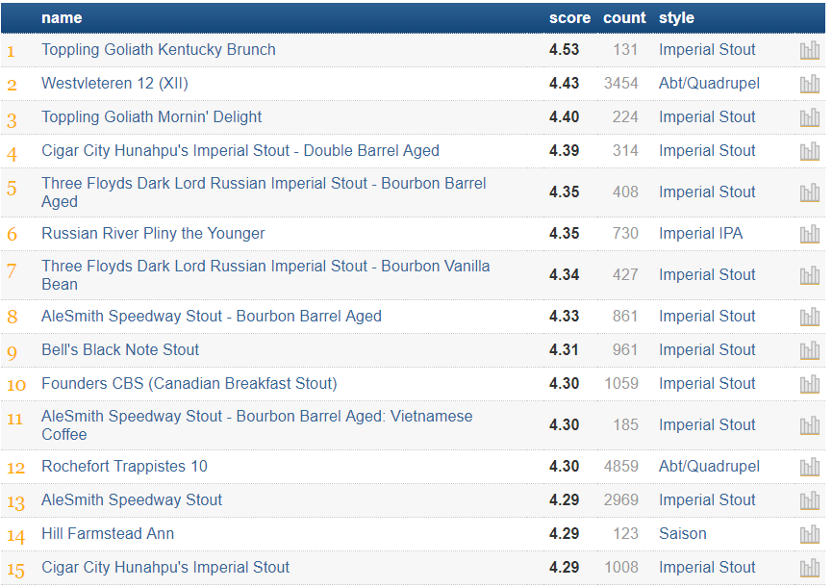Click the chart icon in rank 8 row
833x588 pixels.
[x=810, y=317]
